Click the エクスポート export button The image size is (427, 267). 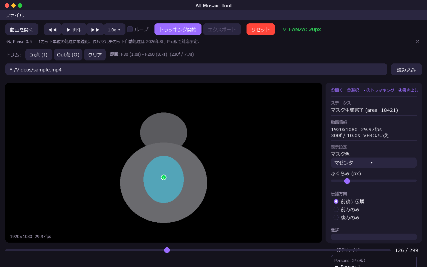pyautogui.click(x=222, y=29)
